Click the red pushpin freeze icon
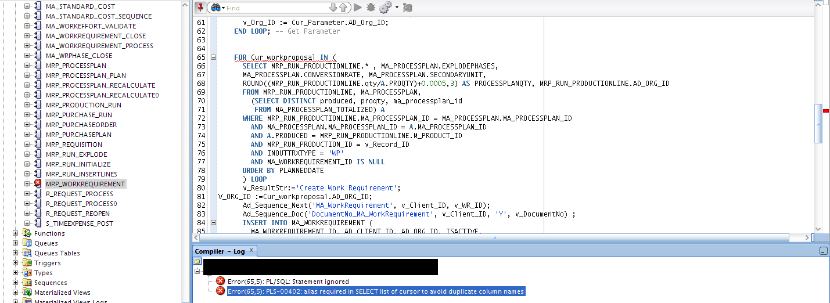The width and height of the screenshot is (830, 303). coord(200,8)
